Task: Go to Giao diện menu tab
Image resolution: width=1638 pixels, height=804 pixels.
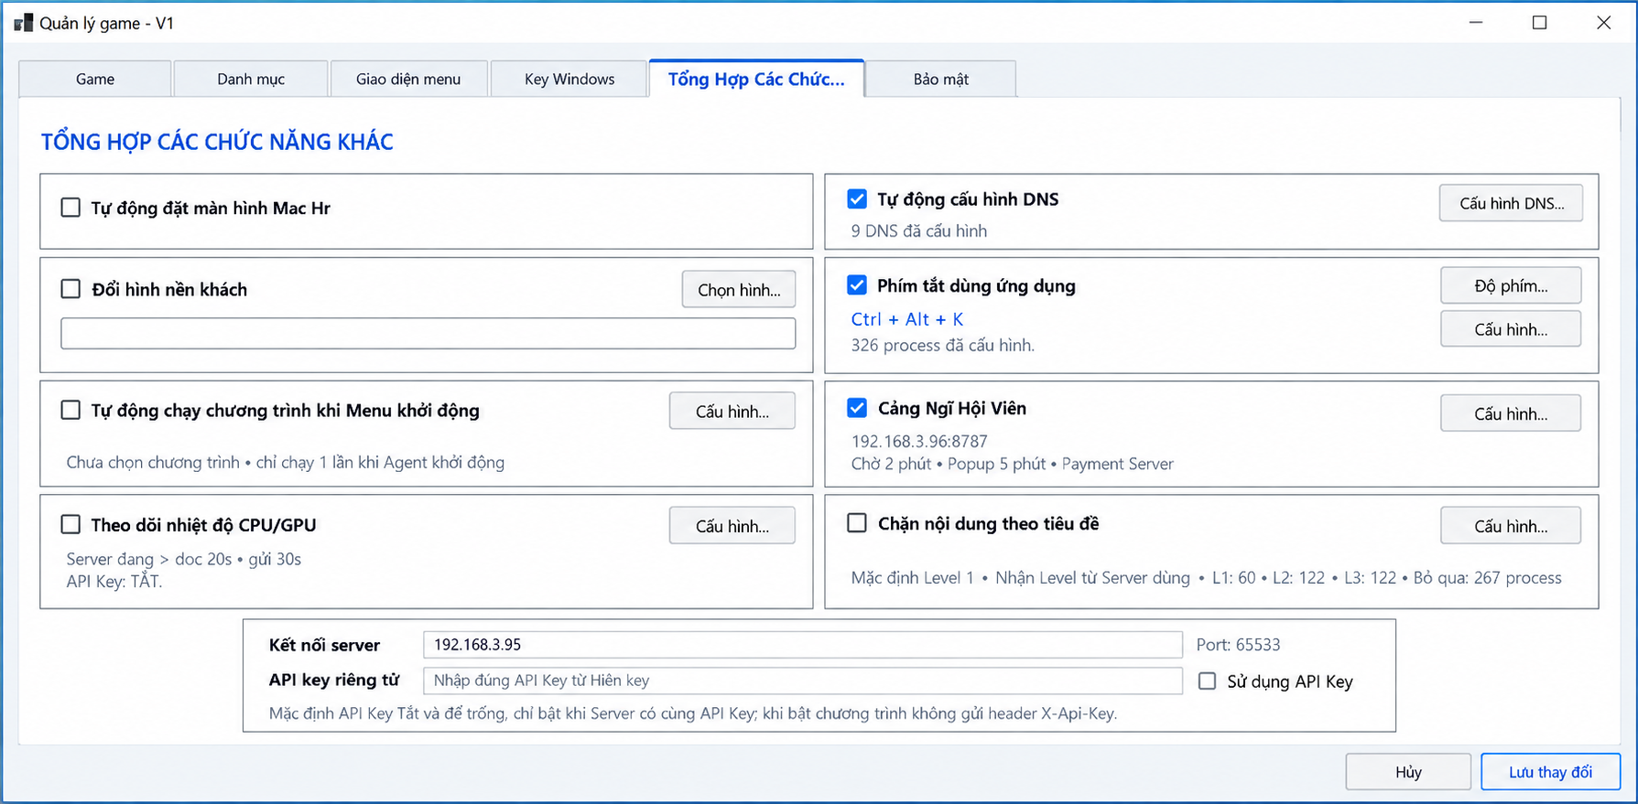Action: pos(408,79)
